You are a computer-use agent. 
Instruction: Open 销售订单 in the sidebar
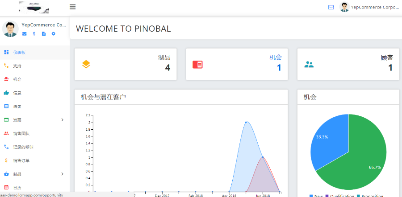(21, 160)
